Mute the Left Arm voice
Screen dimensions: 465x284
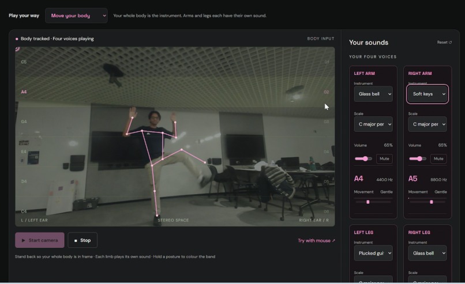point(384,159)
